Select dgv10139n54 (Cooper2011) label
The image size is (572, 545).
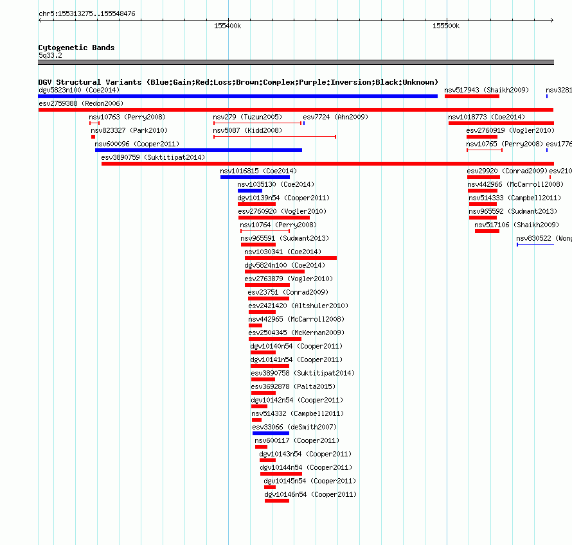283,198
